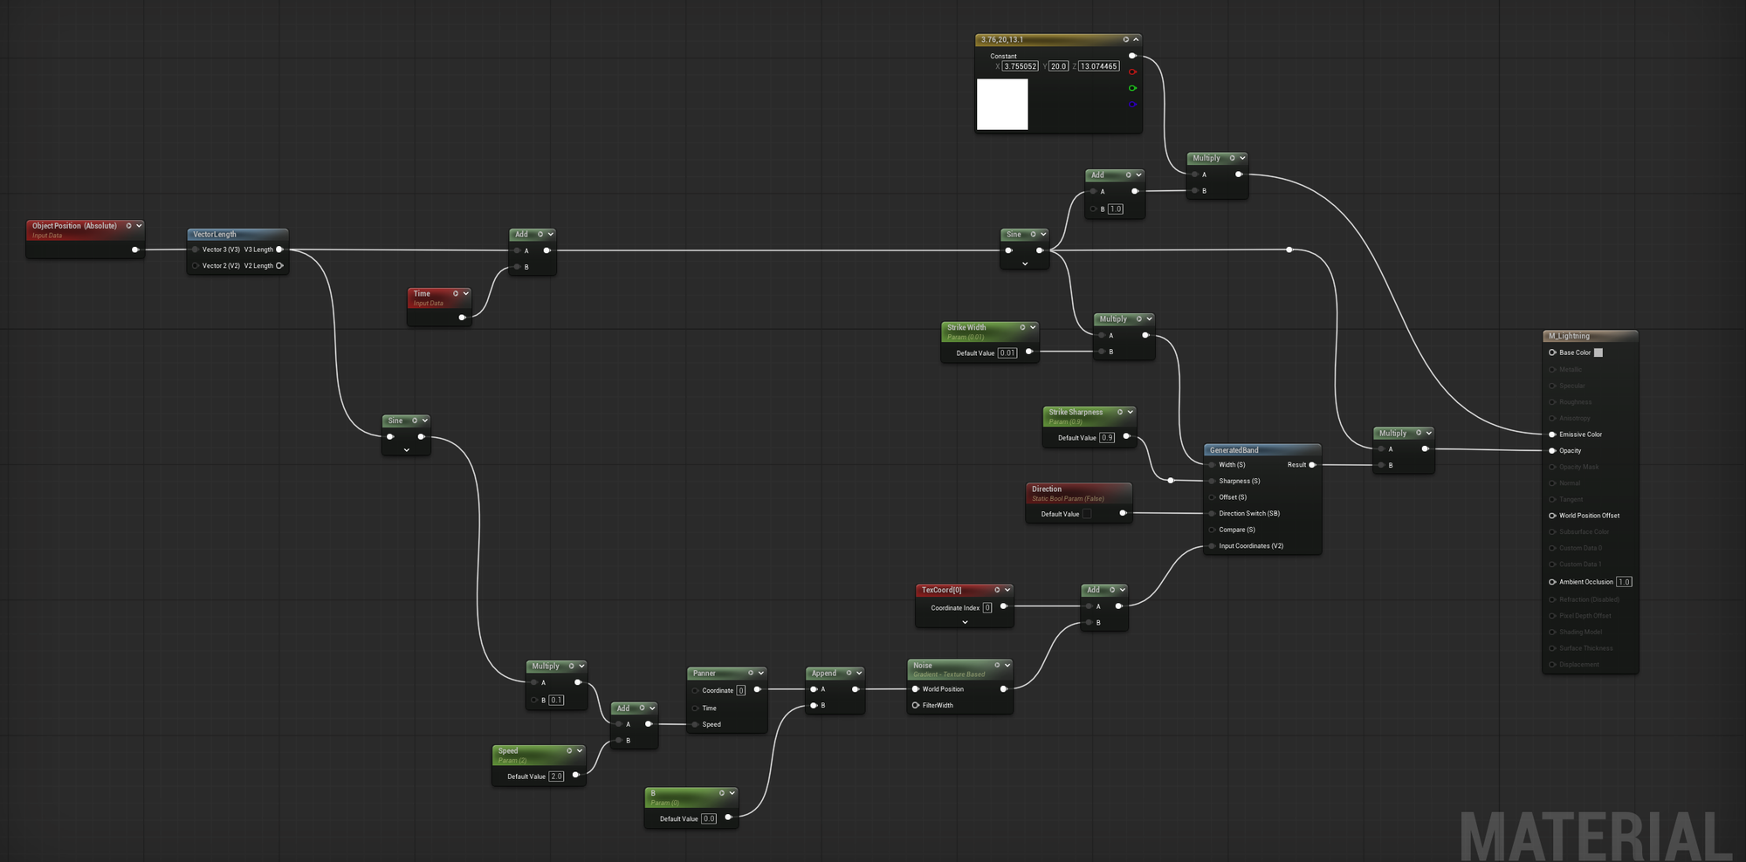Expand chevron on the Append node header
The image size is (1746, 862).
[859, 673]
